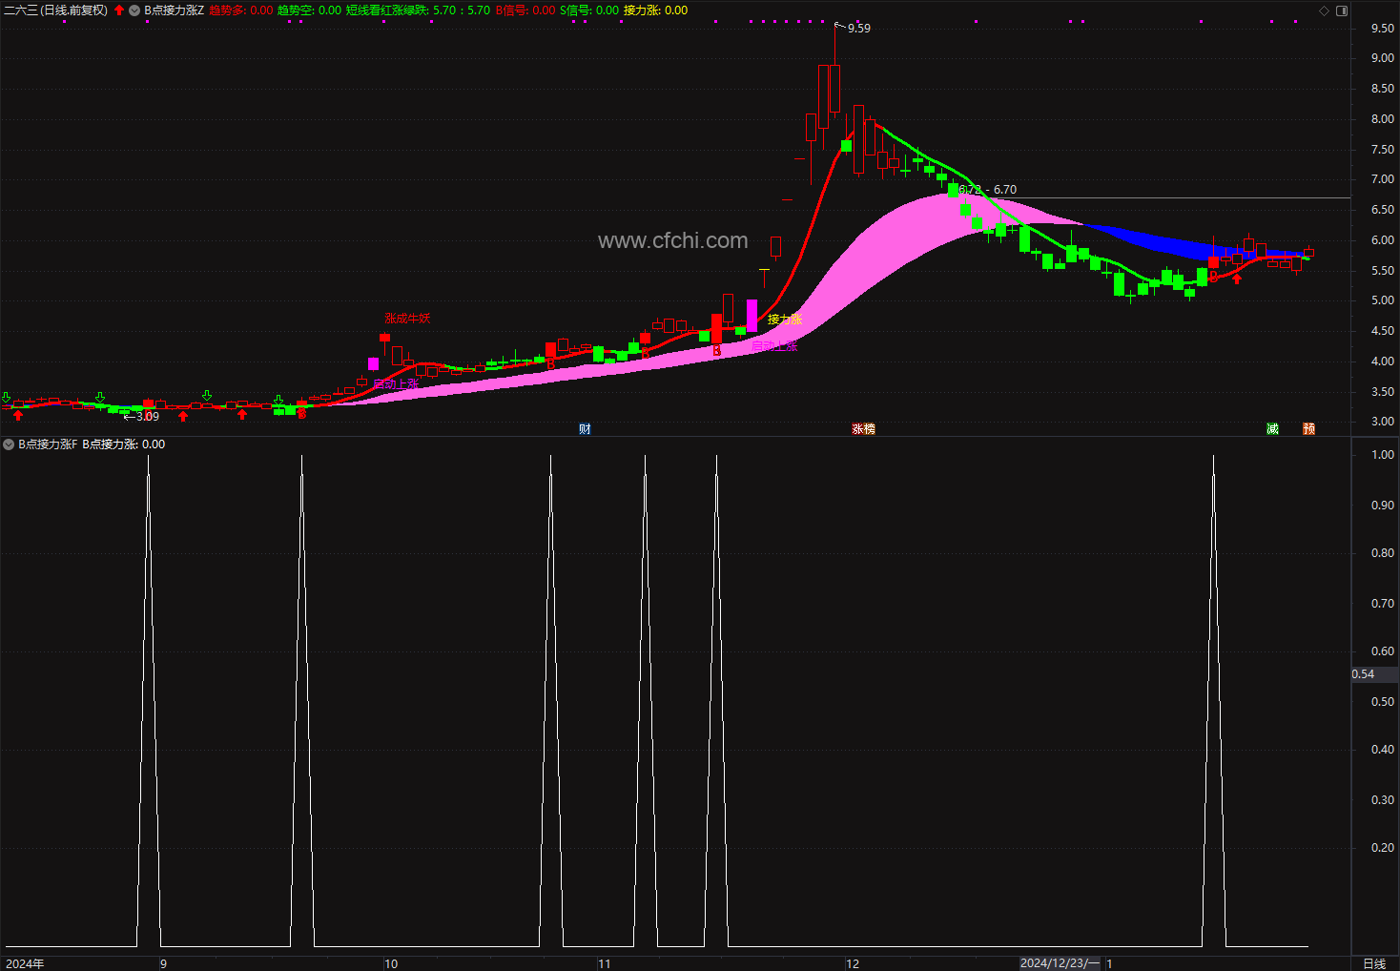Click the 接力涨: 0.00 header readout

[x=655, y=10]
